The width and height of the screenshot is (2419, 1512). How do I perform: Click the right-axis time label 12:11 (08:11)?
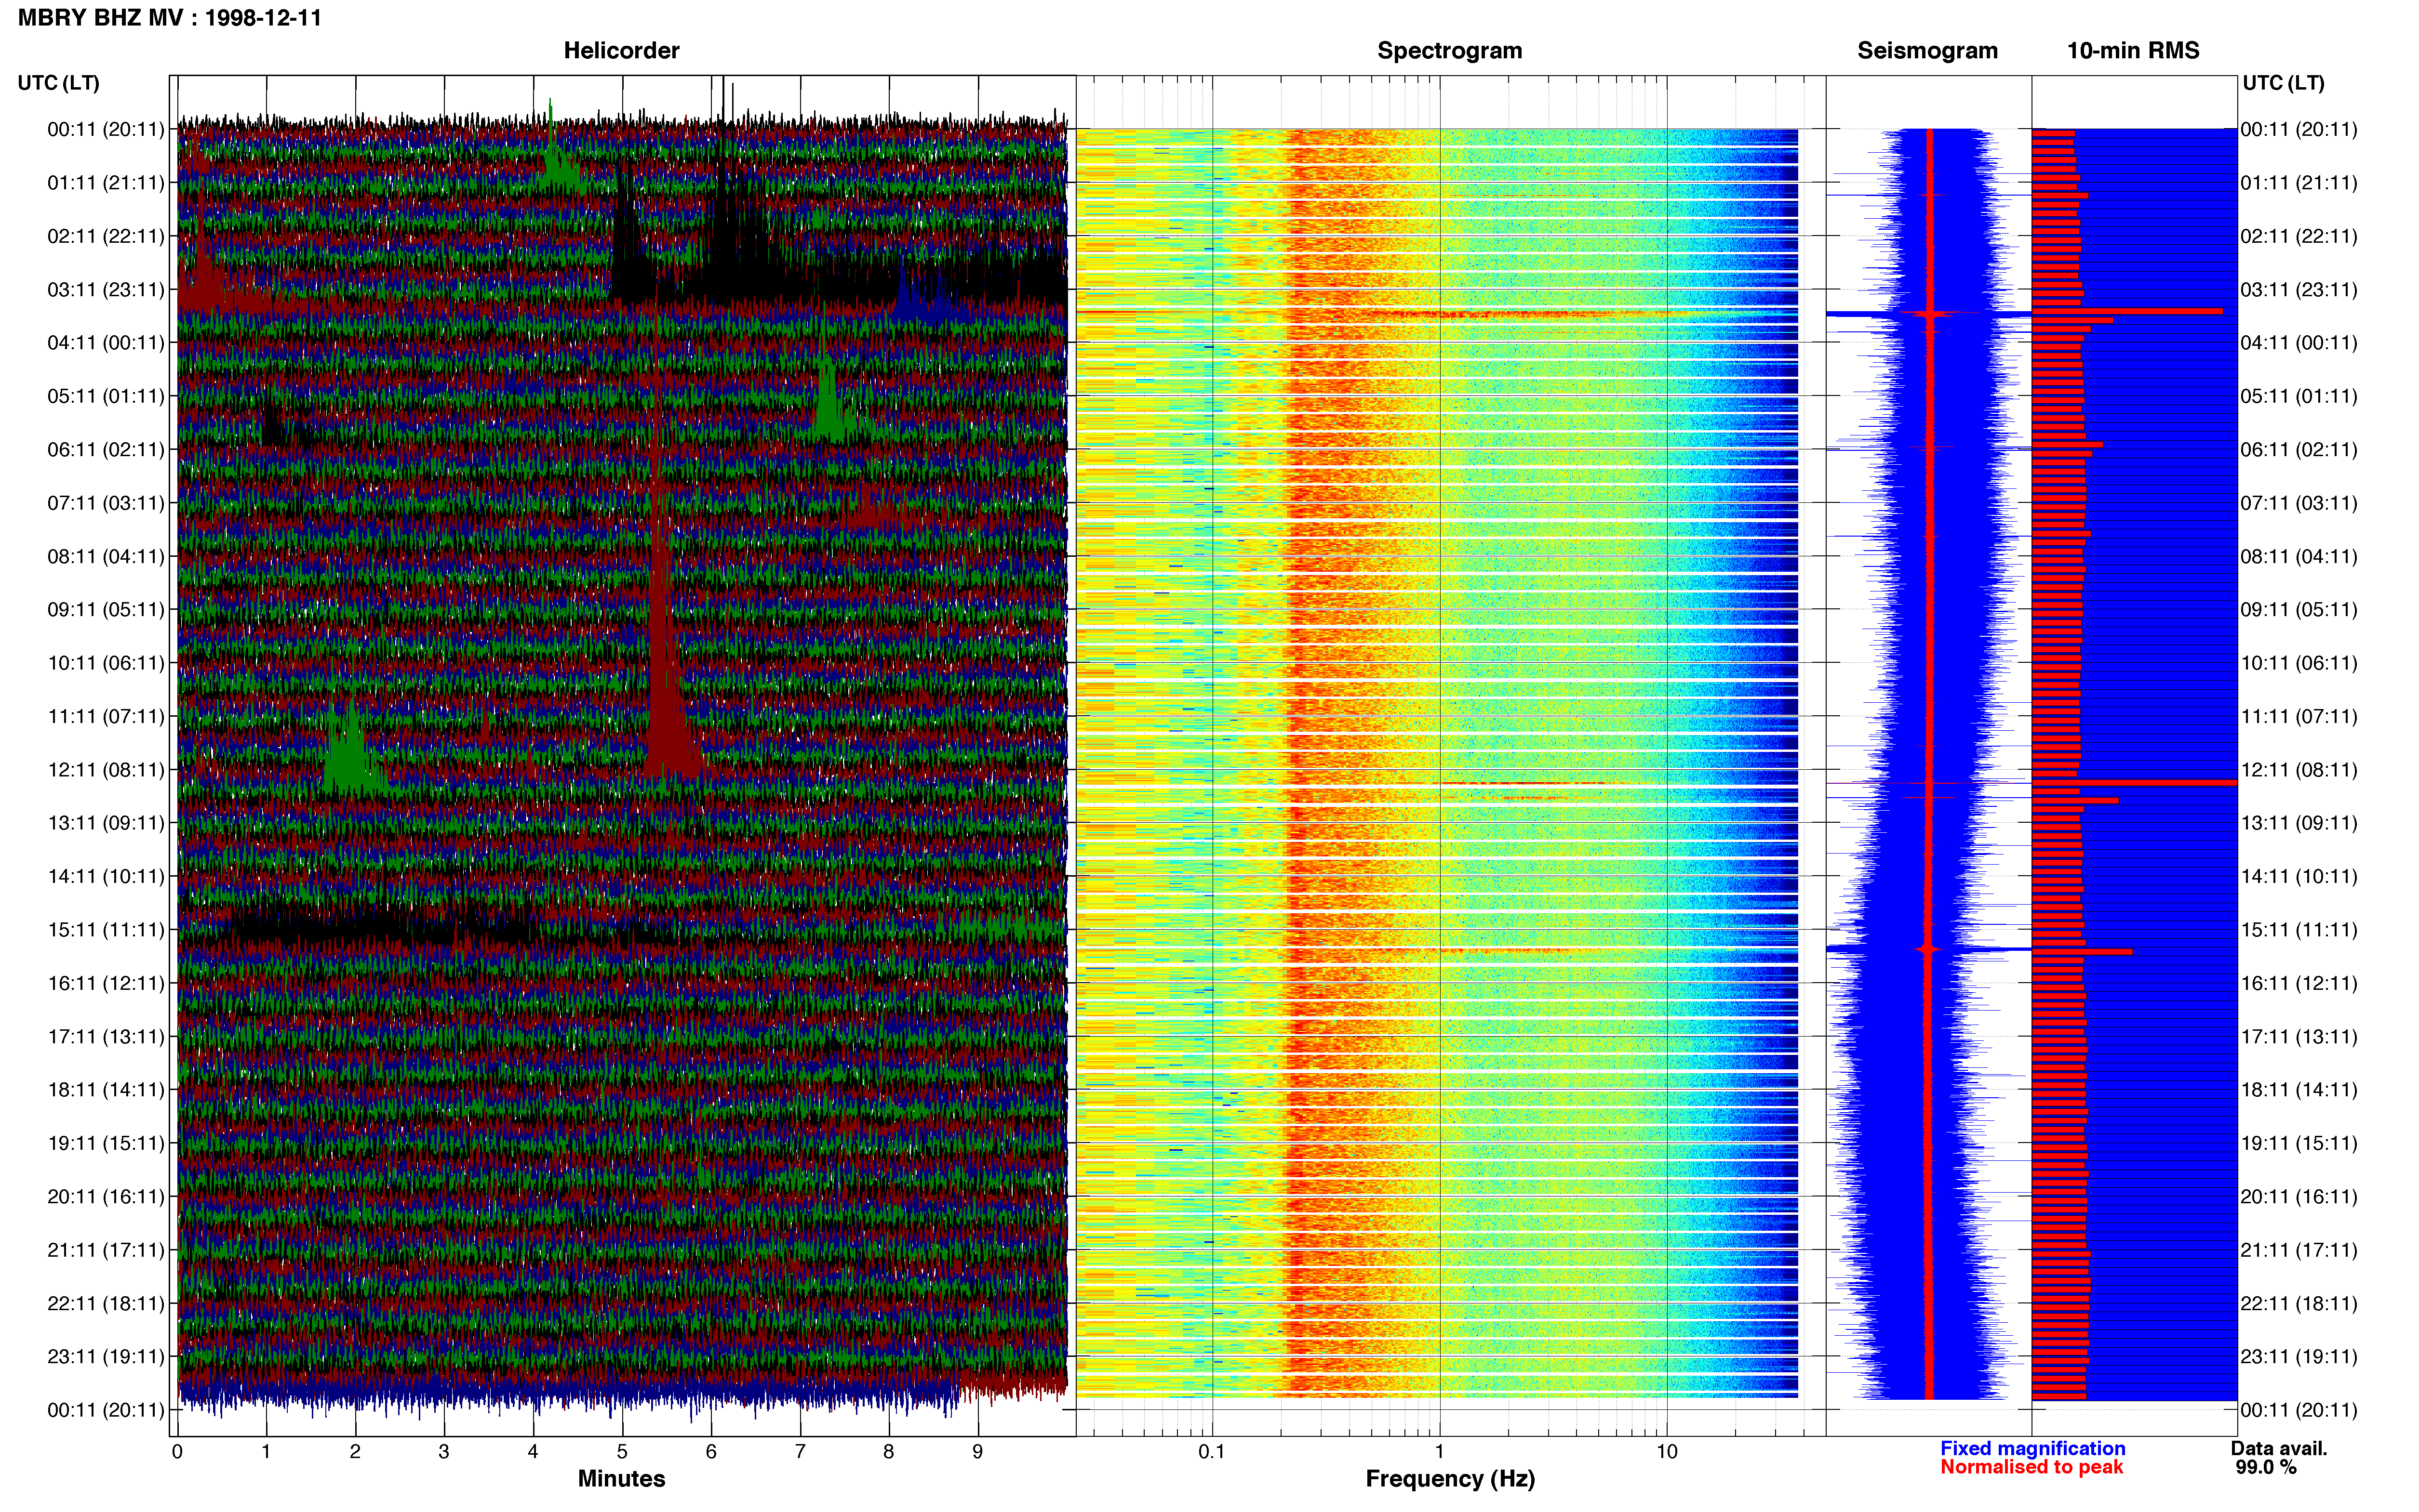click(2299, 770)
